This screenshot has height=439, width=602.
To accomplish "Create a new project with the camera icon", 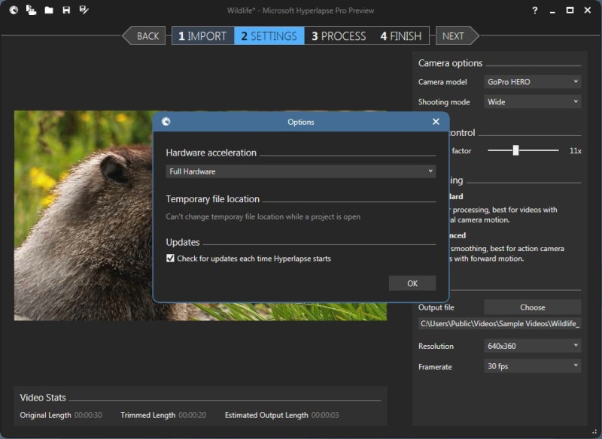I will [x=31, y=11].
